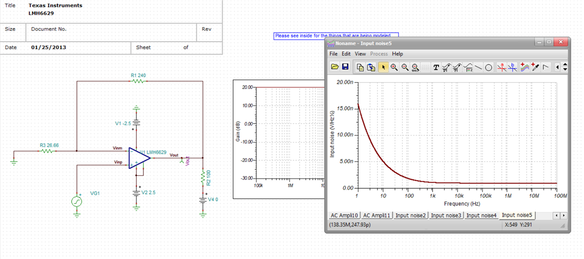Open the Help menu
The width and height of the screenshot is (584, 259).
click(397, 54)
